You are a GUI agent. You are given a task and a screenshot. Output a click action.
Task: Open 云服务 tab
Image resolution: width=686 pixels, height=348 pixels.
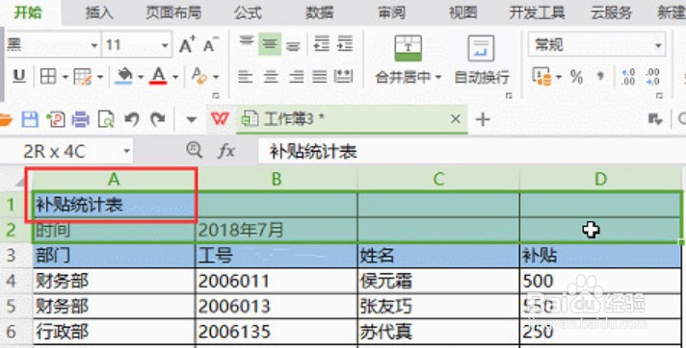coord(611,13)
